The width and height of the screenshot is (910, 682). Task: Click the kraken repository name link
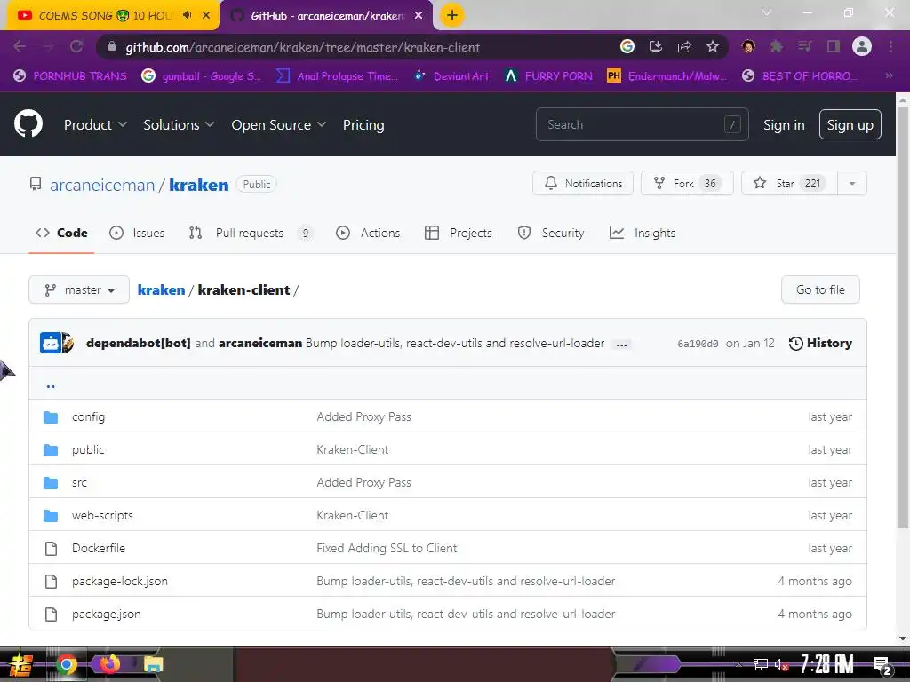click(198, 185)
